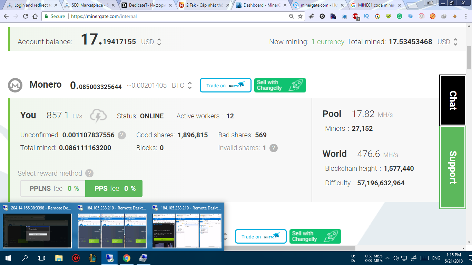Click the Difficulty value 57,196,632,964

pyautogui.click(x=381, y=183)
